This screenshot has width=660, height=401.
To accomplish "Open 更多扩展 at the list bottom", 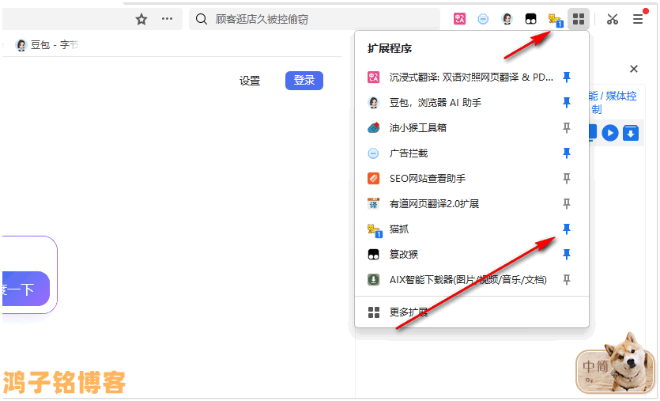I will (408, 312).
